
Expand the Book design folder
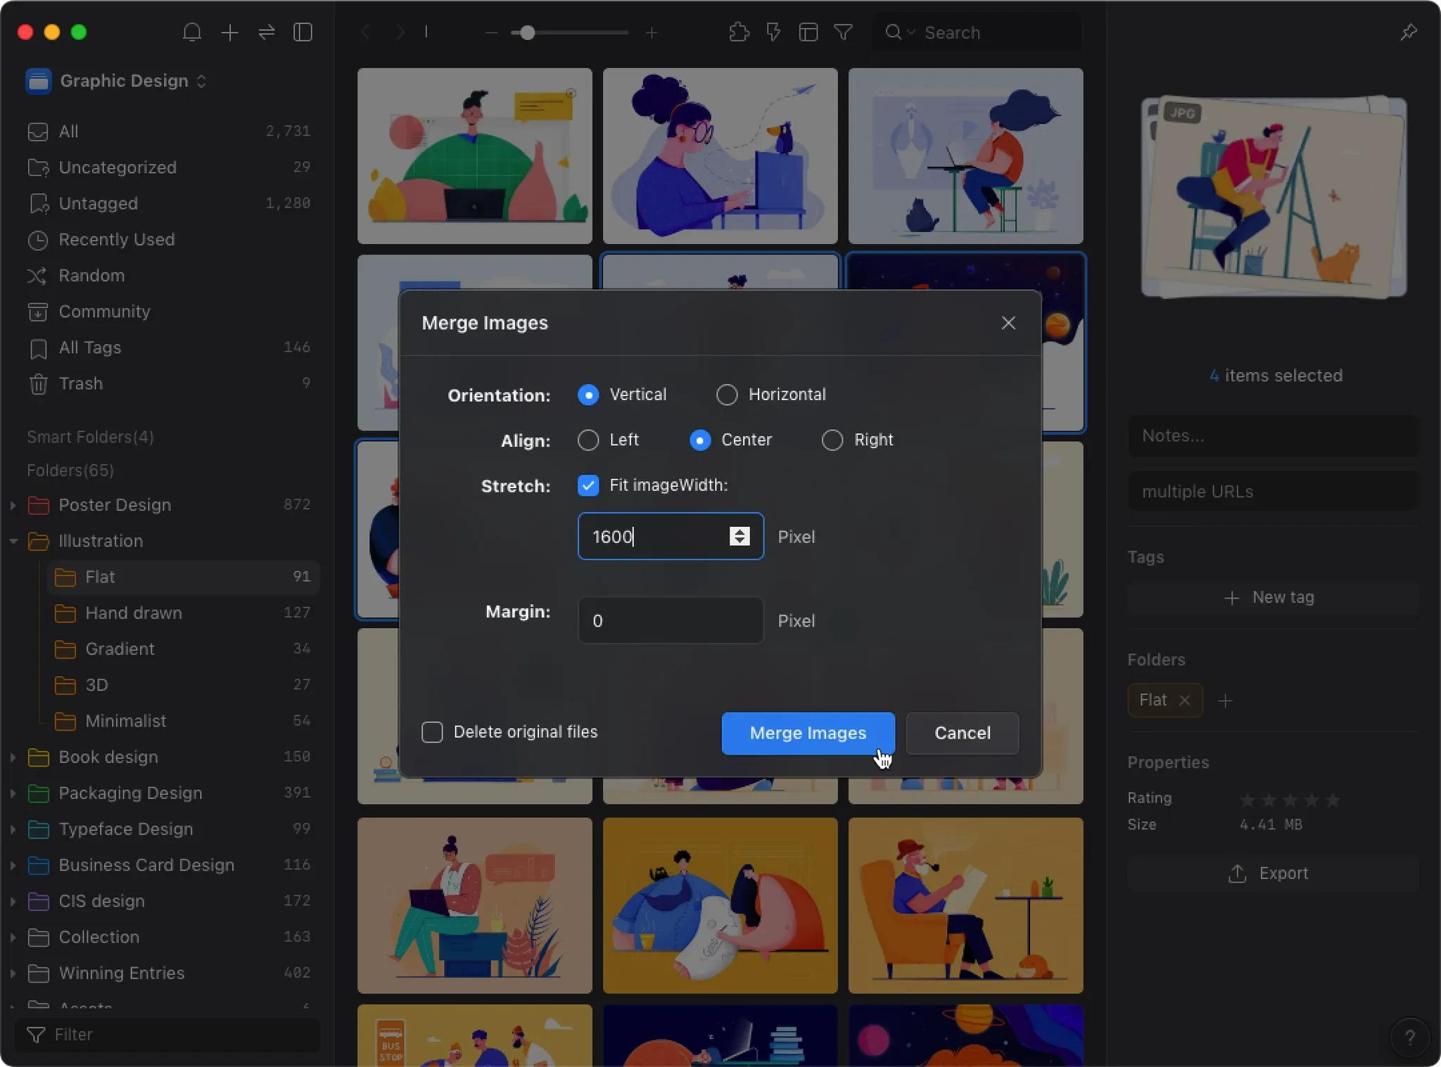pyautogui.click(x=13, y=758)
